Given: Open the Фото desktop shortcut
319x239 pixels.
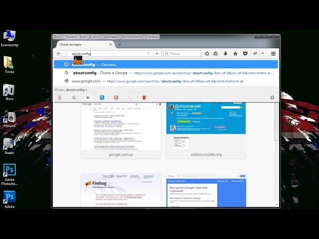Looking at the screenshot, I should pos(9,92).
